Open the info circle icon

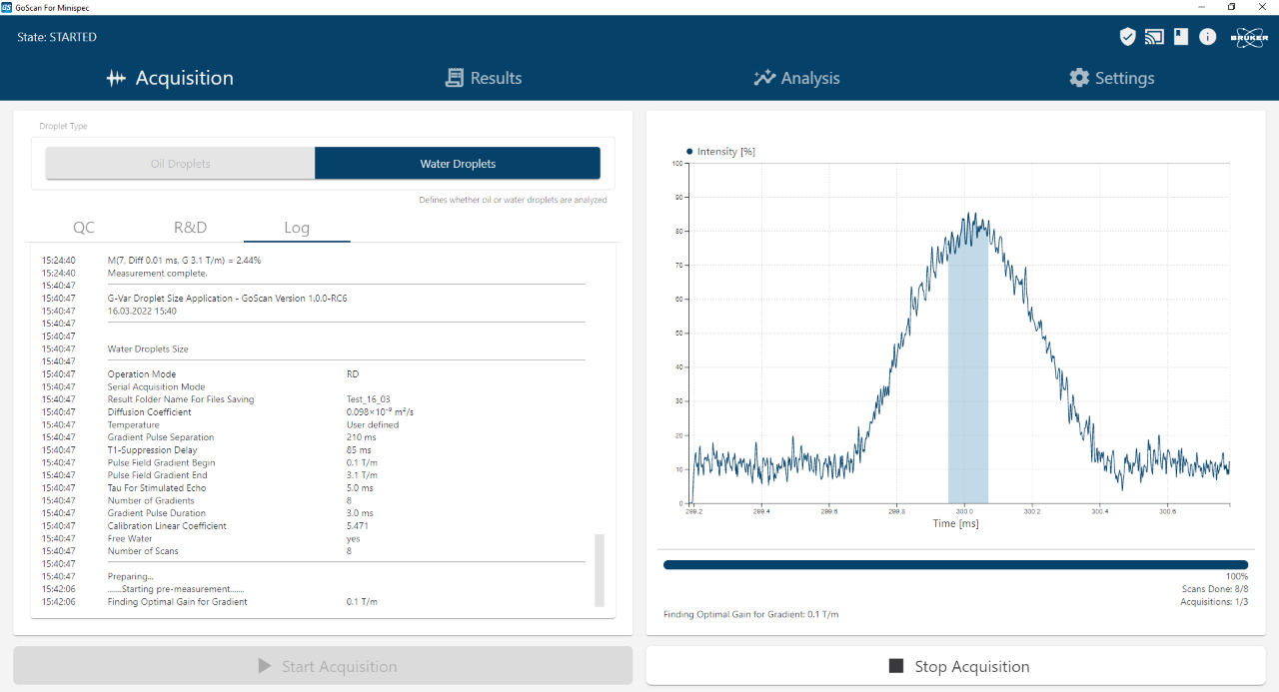1207,37
